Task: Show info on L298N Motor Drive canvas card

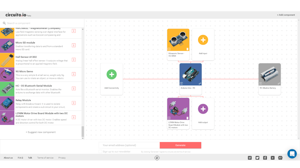Action: pyautogui.click(x=169, y=118)
